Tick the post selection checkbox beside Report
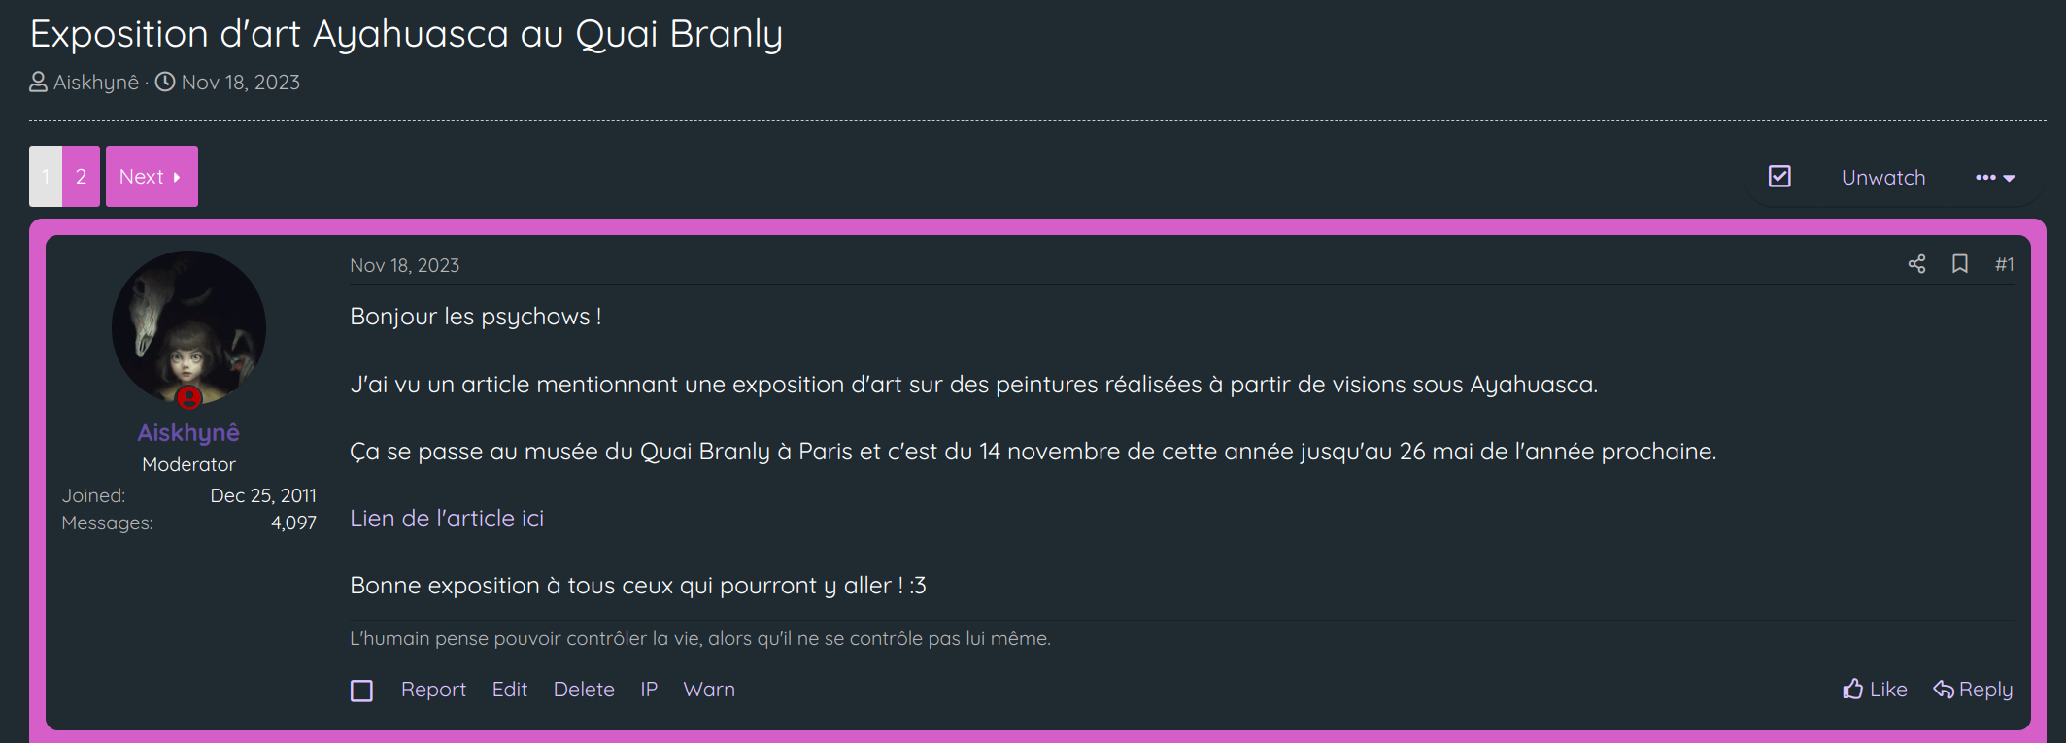This screenshot has width=2066, height=743. 361,691
